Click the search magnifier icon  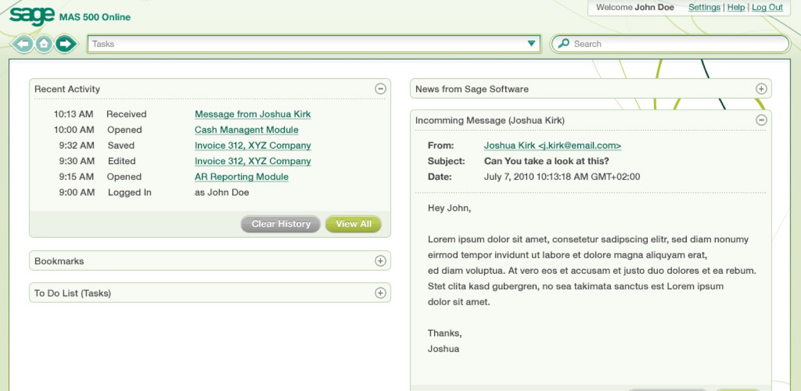point(564,44)
